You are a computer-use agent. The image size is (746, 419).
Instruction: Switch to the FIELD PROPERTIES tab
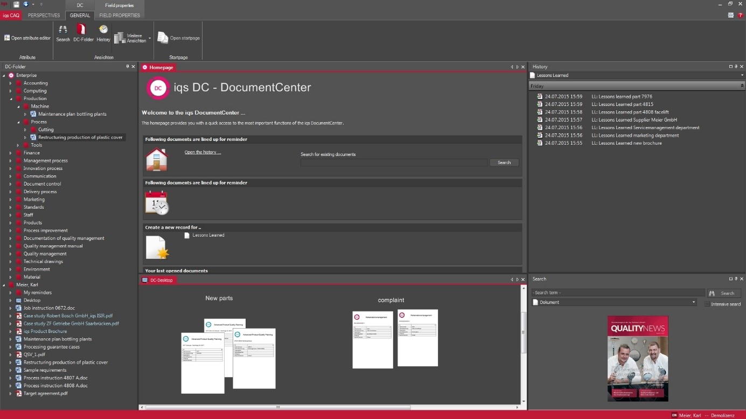[x=120, y=16]
